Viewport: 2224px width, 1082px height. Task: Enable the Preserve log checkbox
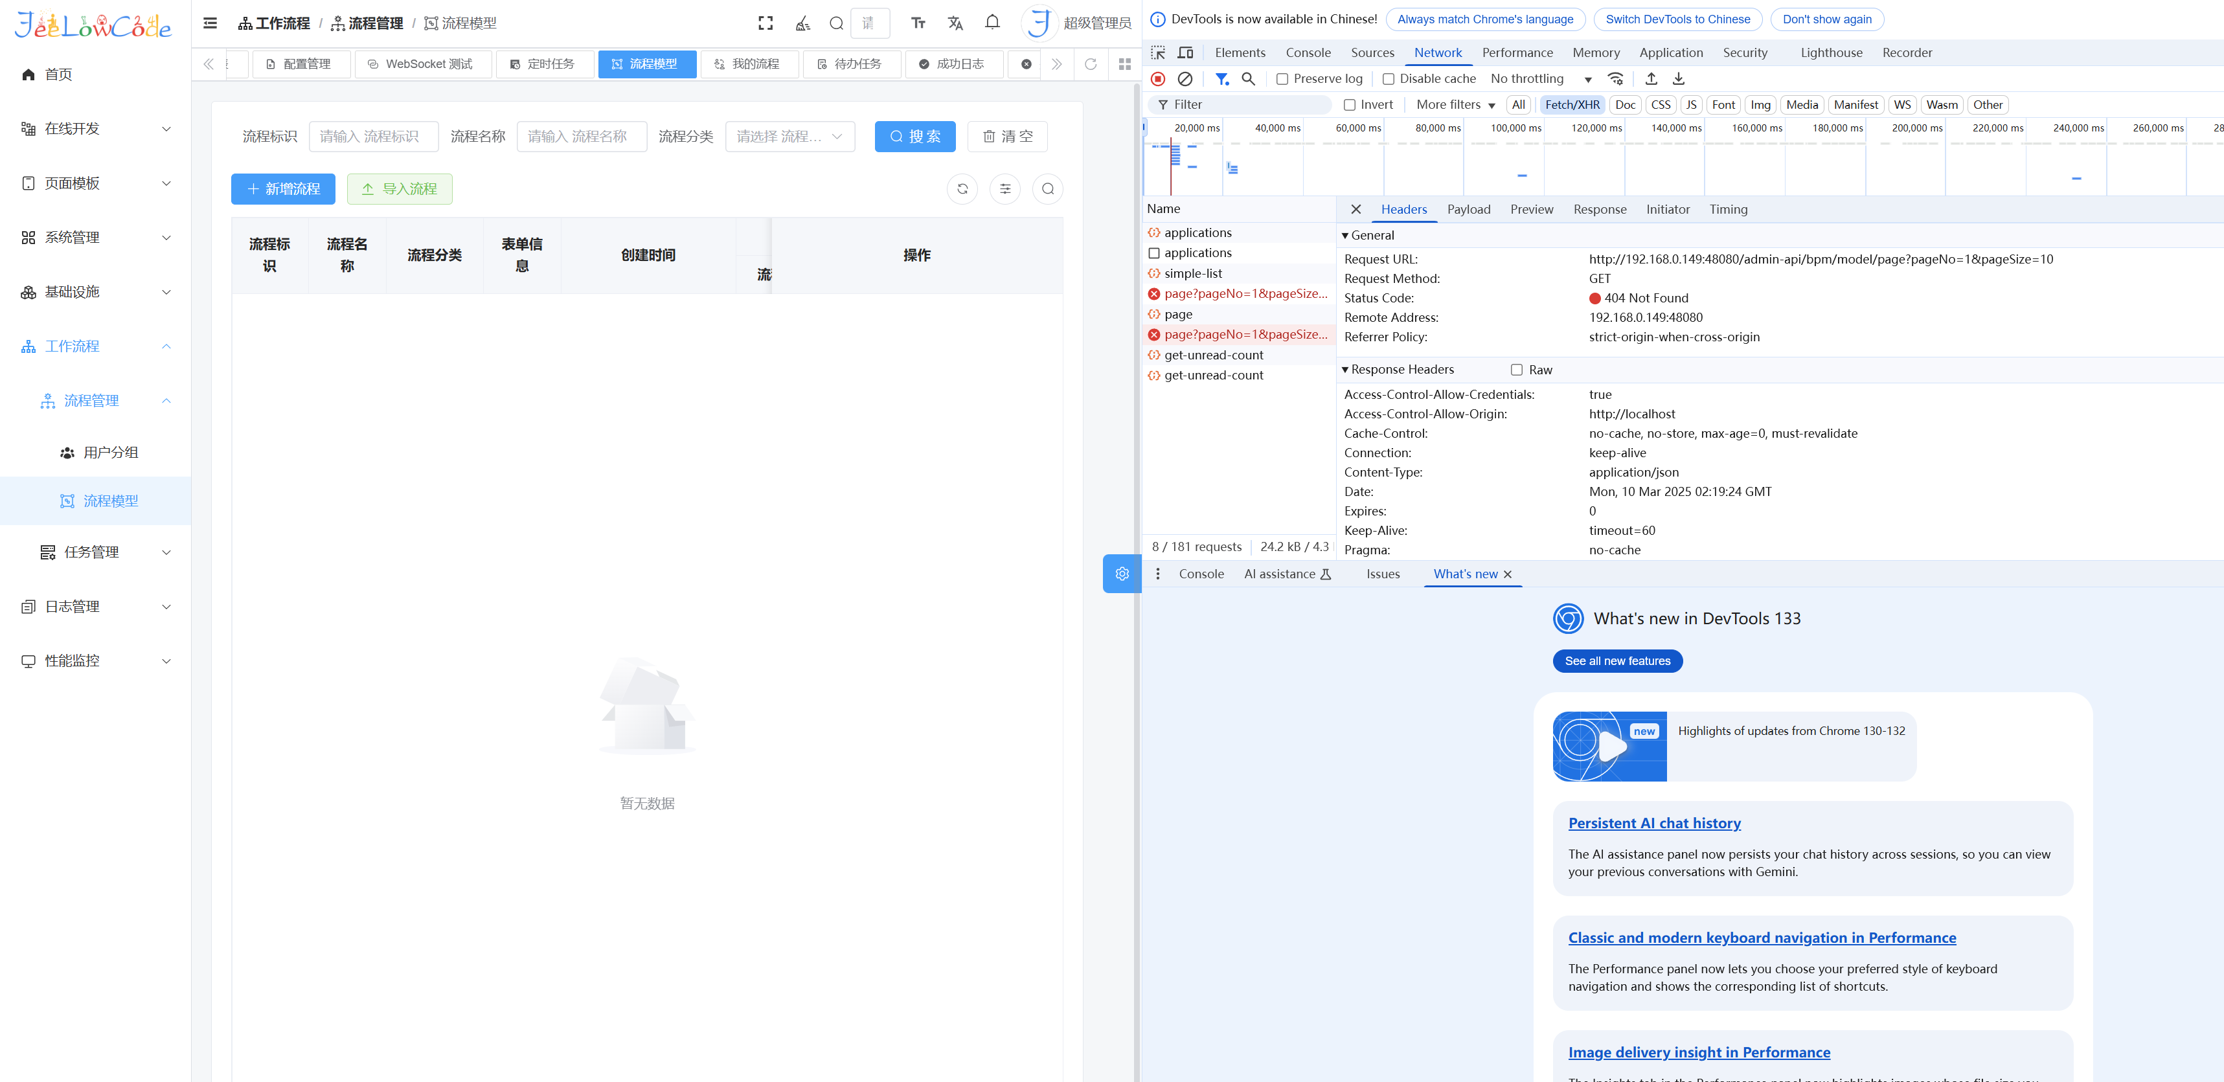coord(1283,78)
